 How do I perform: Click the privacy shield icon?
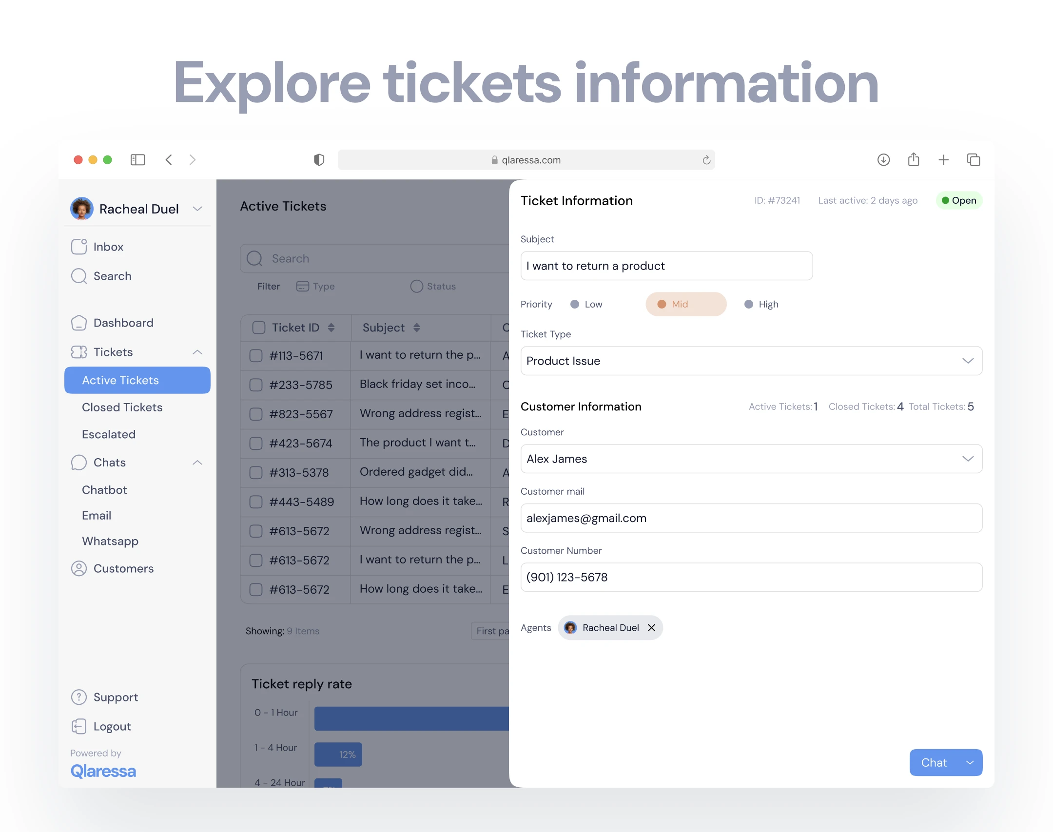click(319, 160)
